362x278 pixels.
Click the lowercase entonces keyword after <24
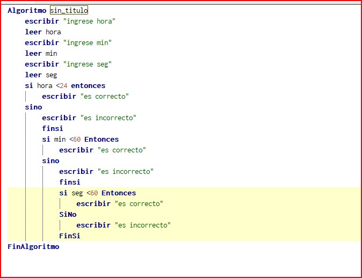click(88, 85)
